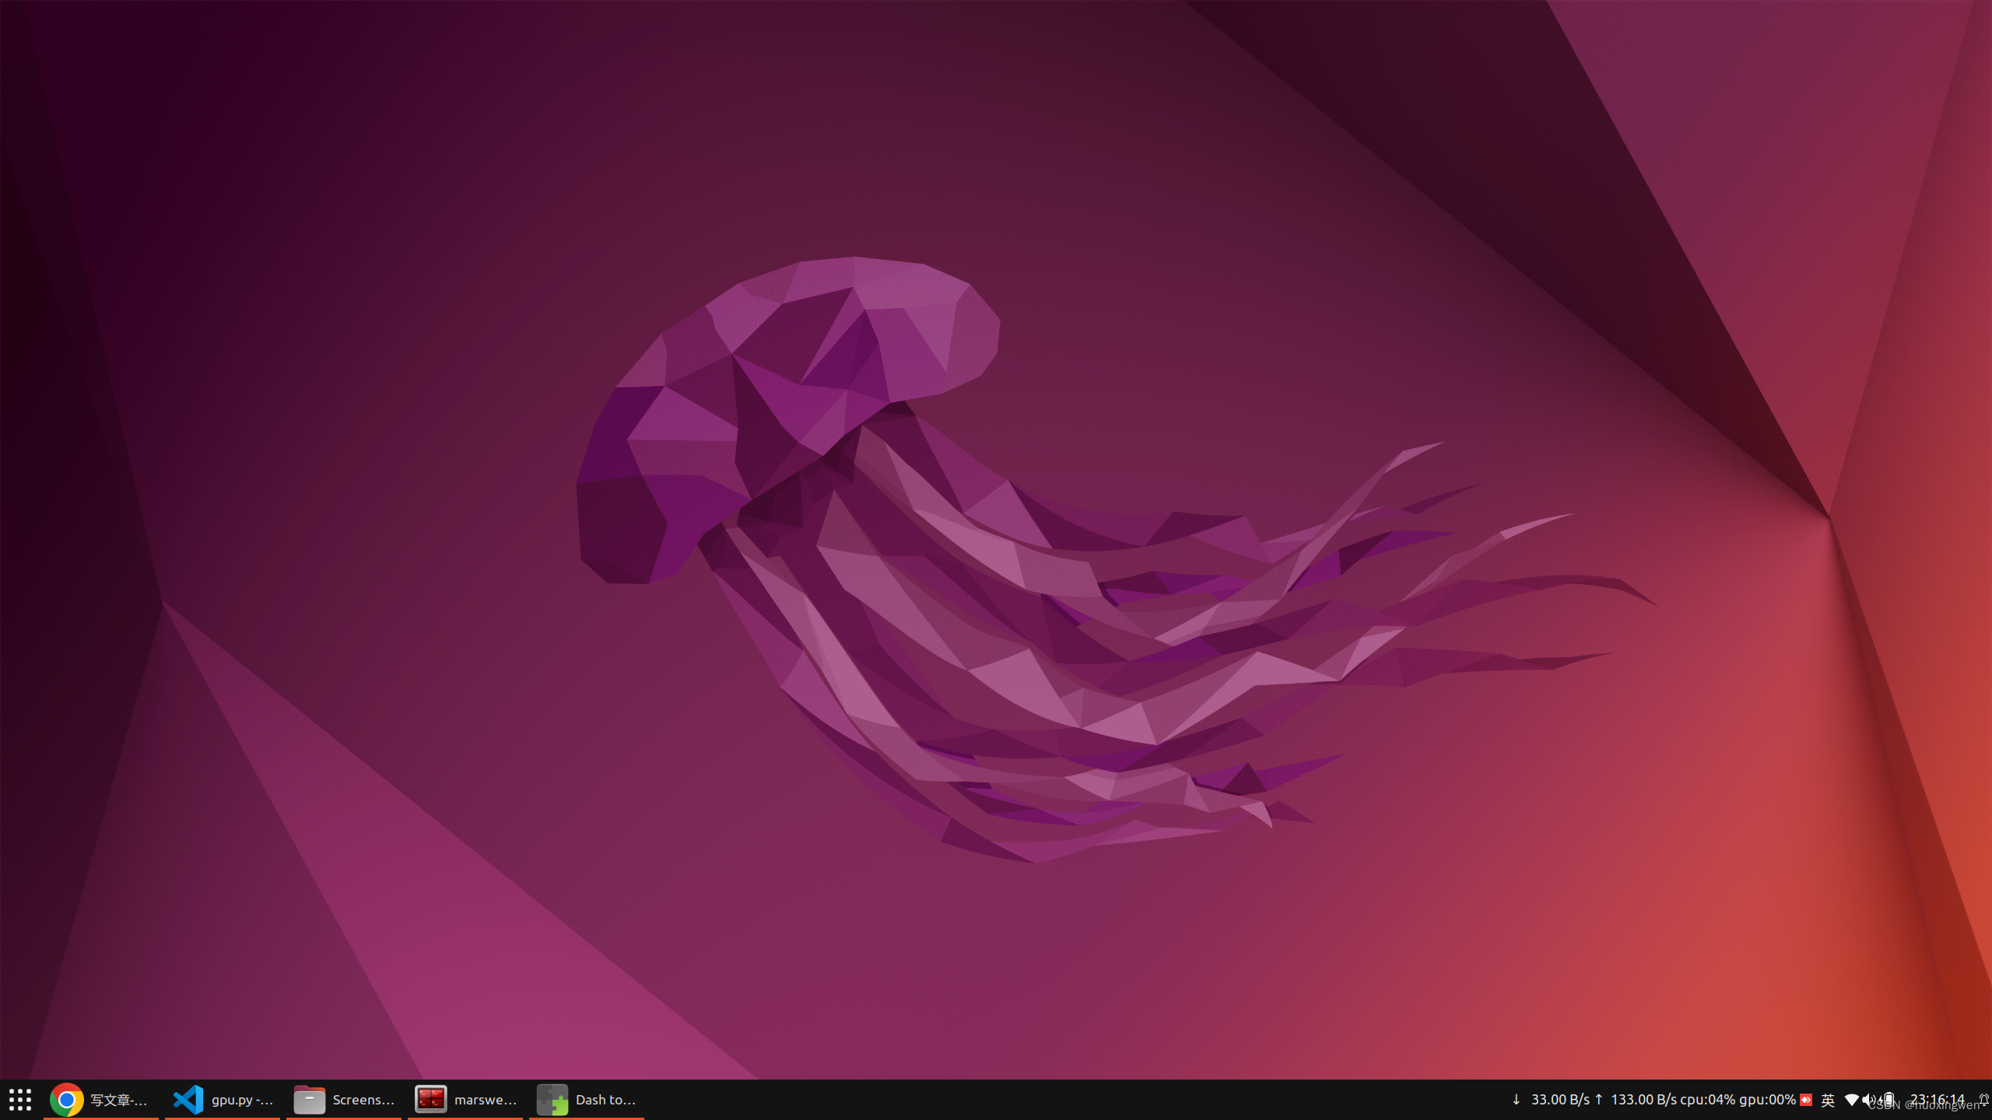Open the 英 input method menu

pyautogui.click(x=1828, y=1100)
